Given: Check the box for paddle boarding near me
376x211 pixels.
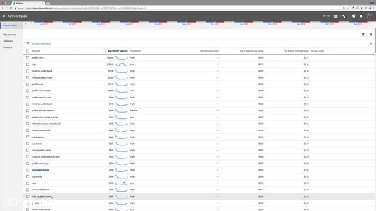Looking at the screenshot, I should pos(28,111).
